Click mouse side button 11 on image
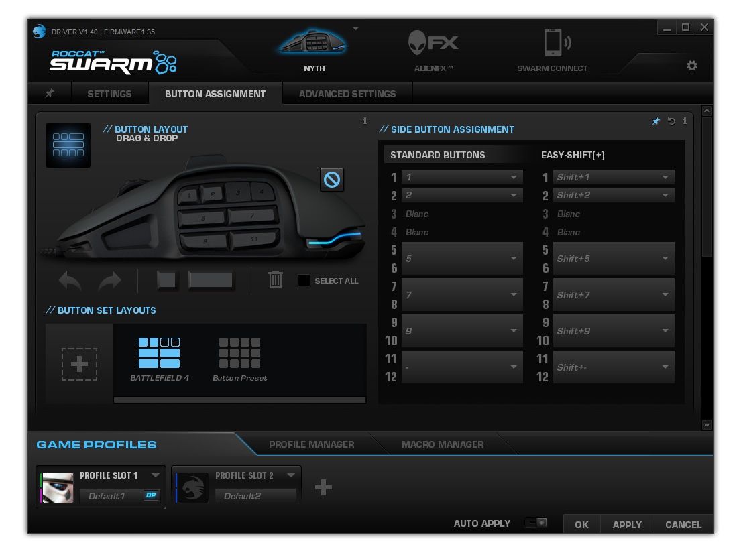Image resolution: width=745 pixels, height=559 pixels. coord(254,239)
